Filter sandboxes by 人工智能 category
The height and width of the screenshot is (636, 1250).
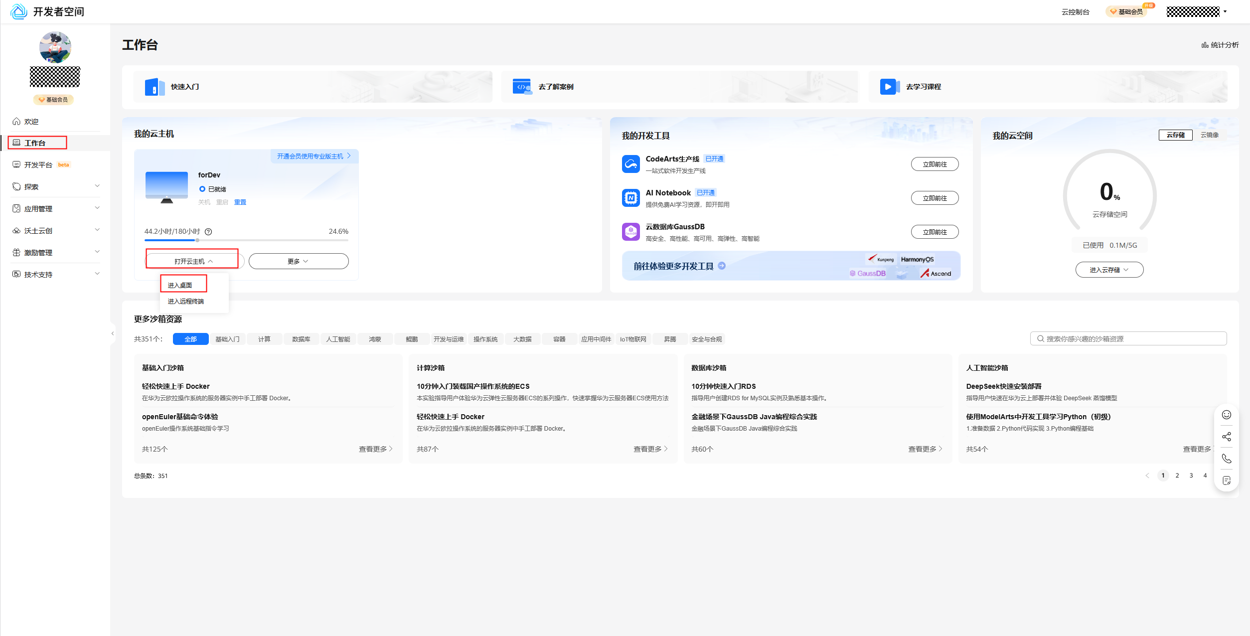(x=338, y=339)
